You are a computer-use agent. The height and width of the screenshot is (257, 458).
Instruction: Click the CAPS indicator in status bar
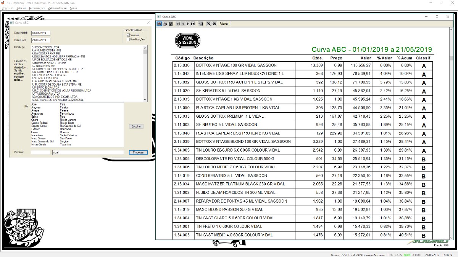[398, 255]
